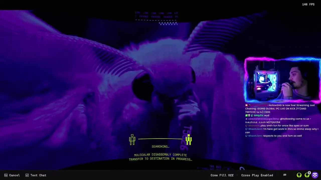Select the green crew avatar without mic badge
Viewport: 321px width, 180px height.
[299, 175]
